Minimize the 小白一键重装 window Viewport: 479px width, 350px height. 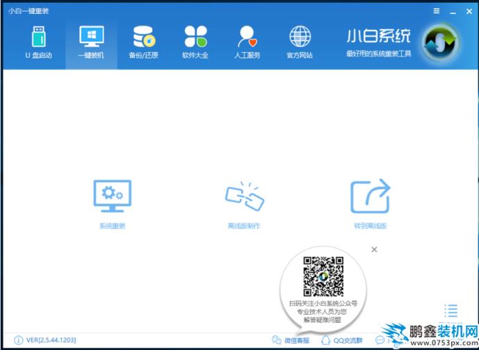[x=453, y=12]
